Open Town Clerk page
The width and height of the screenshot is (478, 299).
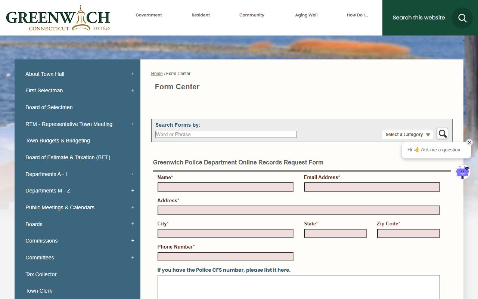click(x=39, y=291)
